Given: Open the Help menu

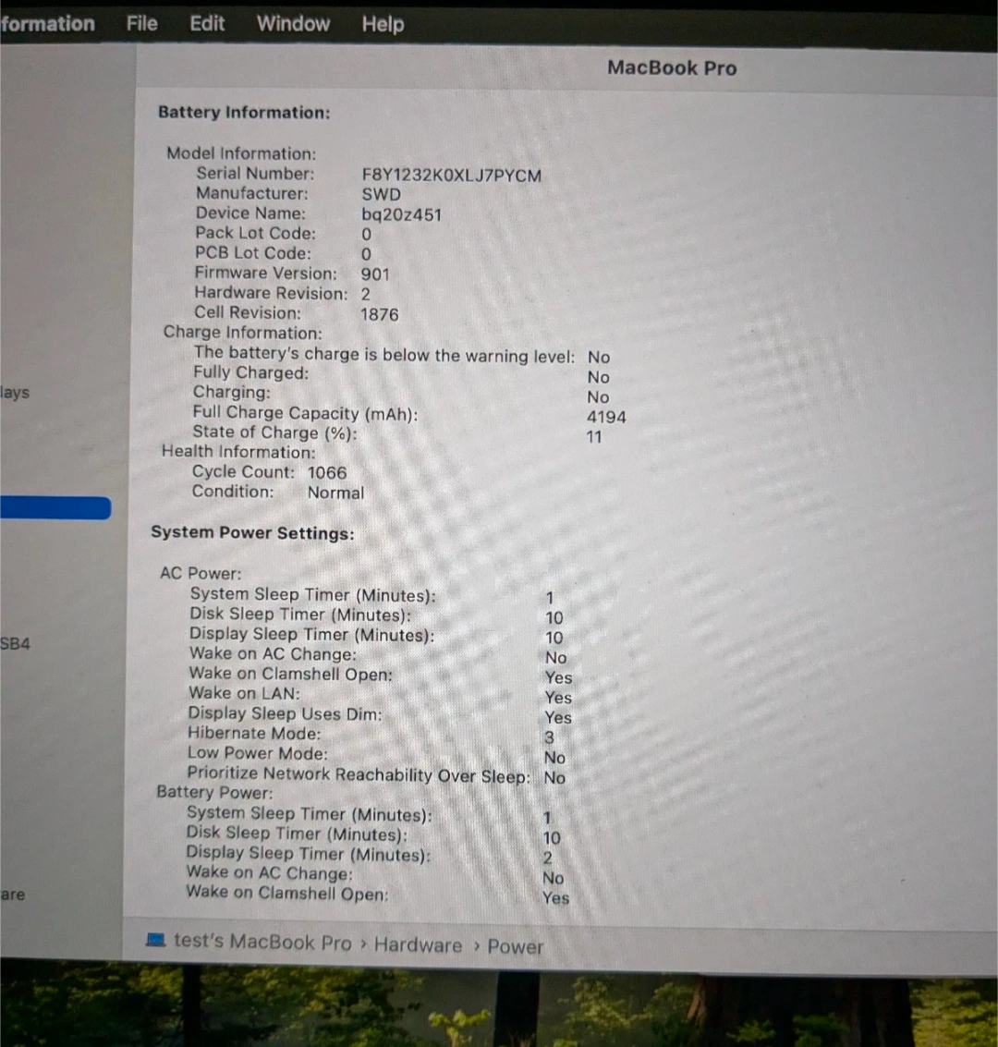Looking at the screenshot, I should [383, 25].
